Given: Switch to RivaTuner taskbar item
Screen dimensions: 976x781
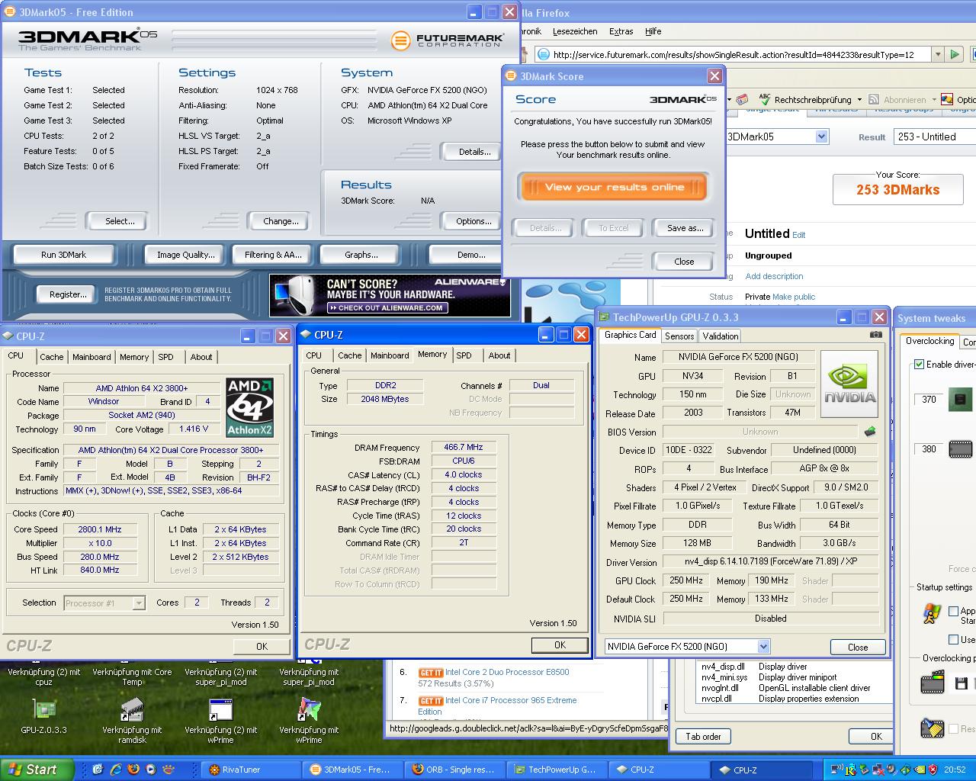Looking at the screenshot, I should click(252, 770).
